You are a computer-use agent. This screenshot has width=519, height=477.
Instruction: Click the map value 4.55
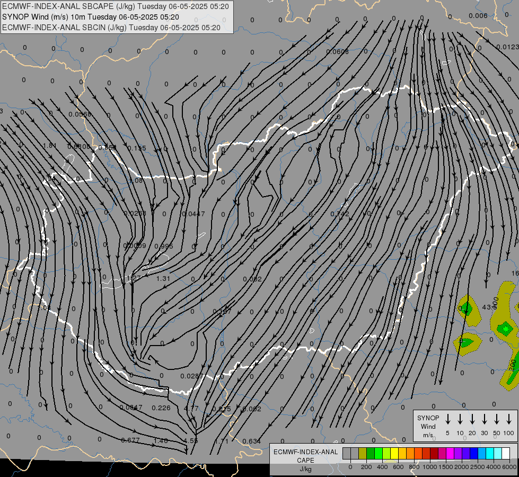tap(191, 441)
